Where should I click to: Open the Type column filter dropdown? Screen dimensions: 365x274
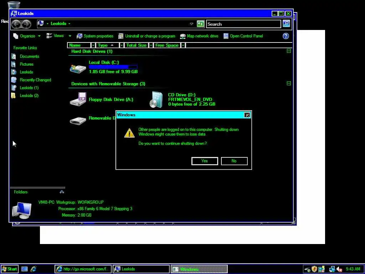(x=121, y=45)
